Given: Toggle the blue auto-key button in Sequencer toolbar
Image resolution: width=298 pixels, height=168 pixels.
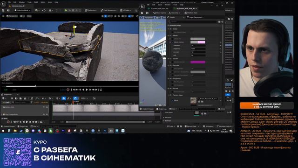Looking at the screenshot, I should pyautogui.click(x=64, y=98).
